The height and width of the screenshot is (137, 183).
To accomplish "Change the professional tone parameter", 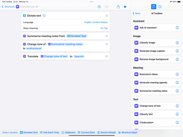I will [34, 48].
